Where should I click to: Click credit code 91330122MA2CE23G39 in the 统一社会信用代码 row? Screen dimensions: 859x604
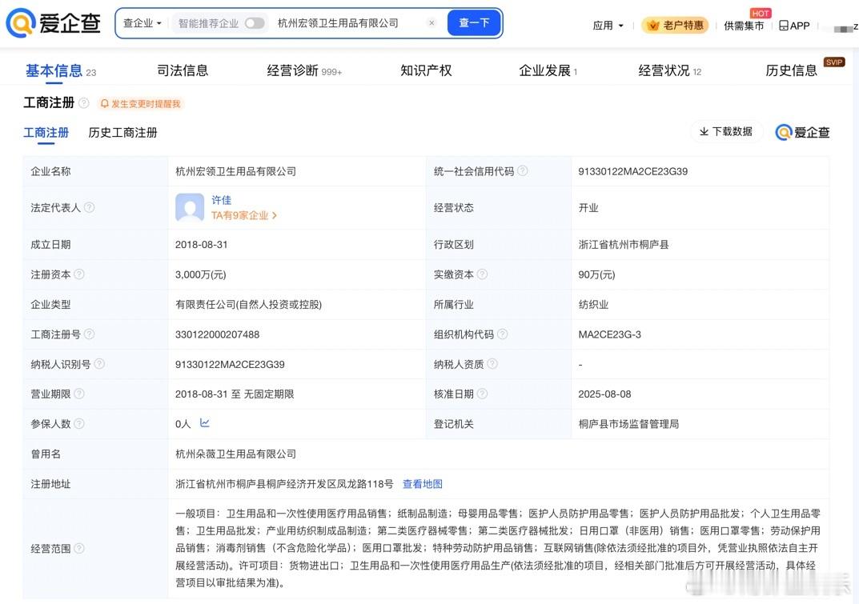632,171
